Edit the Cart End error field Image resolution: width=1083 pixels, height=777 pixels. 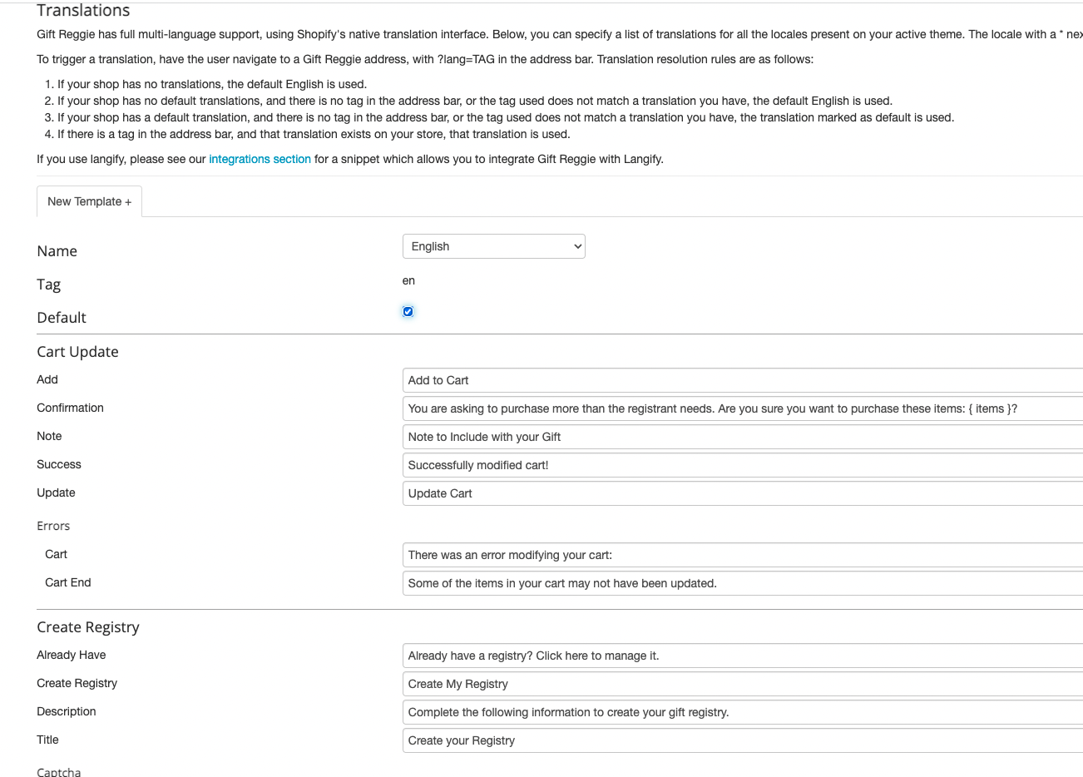743,583
